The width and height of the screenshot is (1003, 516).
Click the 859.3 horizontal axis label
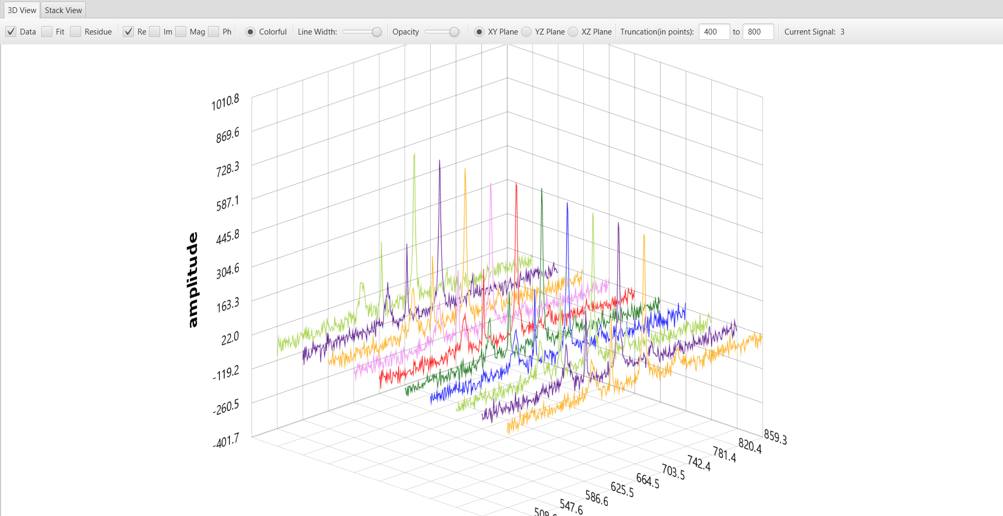pyautogui.click(x=775, y=437)
